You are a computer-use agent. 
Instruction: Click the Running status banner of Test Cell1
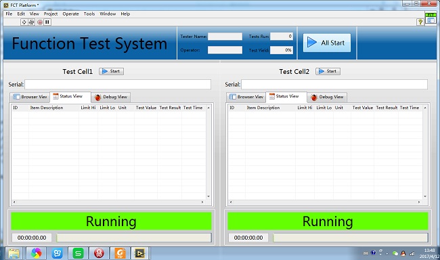click(x=111, y=221)
